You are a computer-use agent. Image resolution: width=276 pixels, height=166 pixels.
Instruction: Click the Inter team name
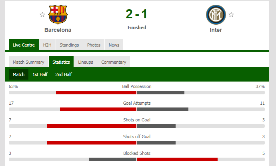pyautogui.click(x=216, y=30)
